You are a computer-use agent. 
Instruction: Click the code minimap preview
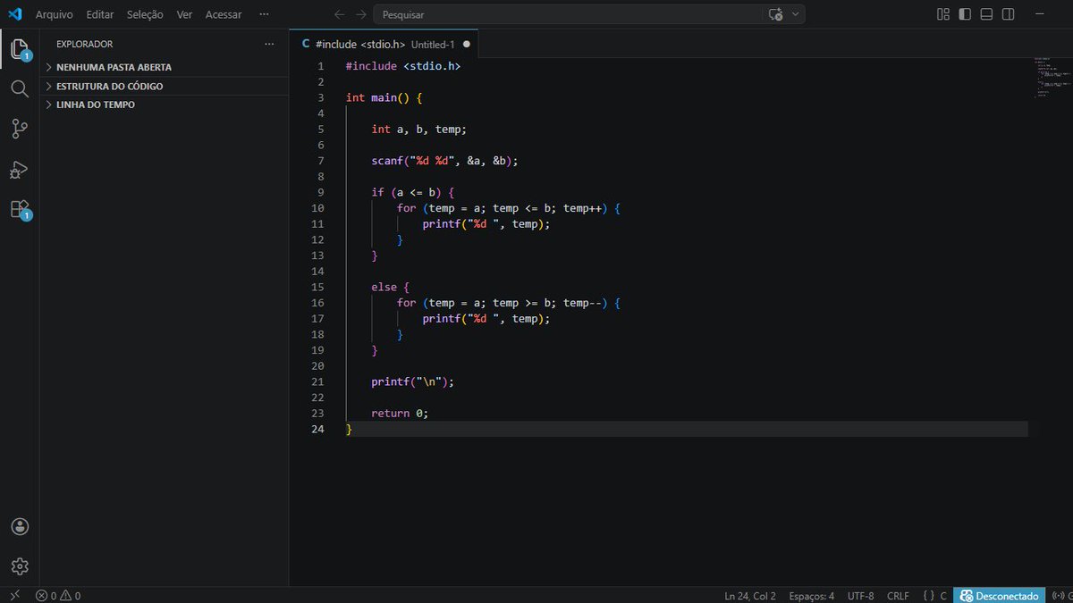point(1051,79)
